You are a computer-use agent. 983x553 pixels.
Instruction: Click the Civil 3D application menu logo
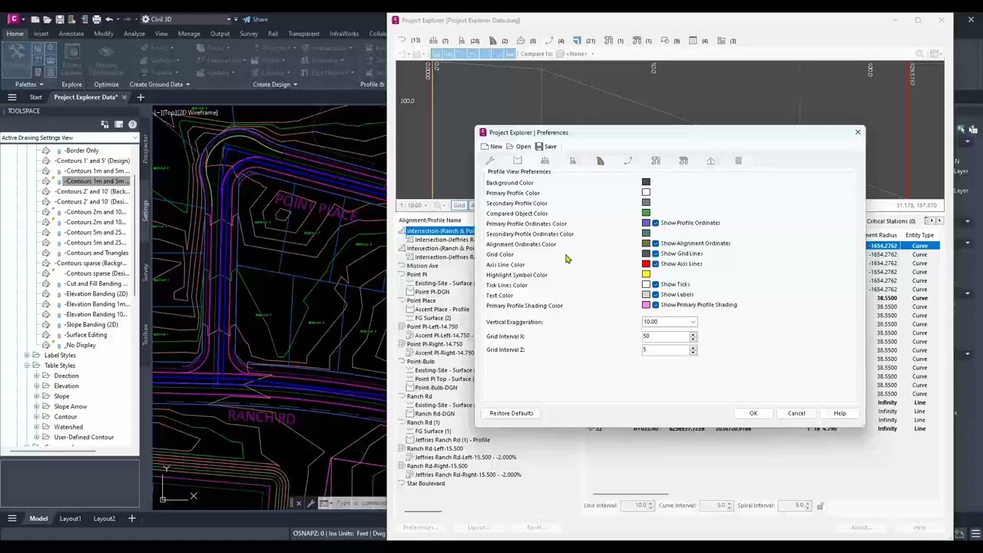click(x=13, y=19)
